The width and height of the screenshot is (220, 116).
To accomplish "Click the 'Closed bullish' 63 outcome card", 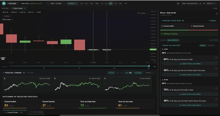I will [22, 104].
